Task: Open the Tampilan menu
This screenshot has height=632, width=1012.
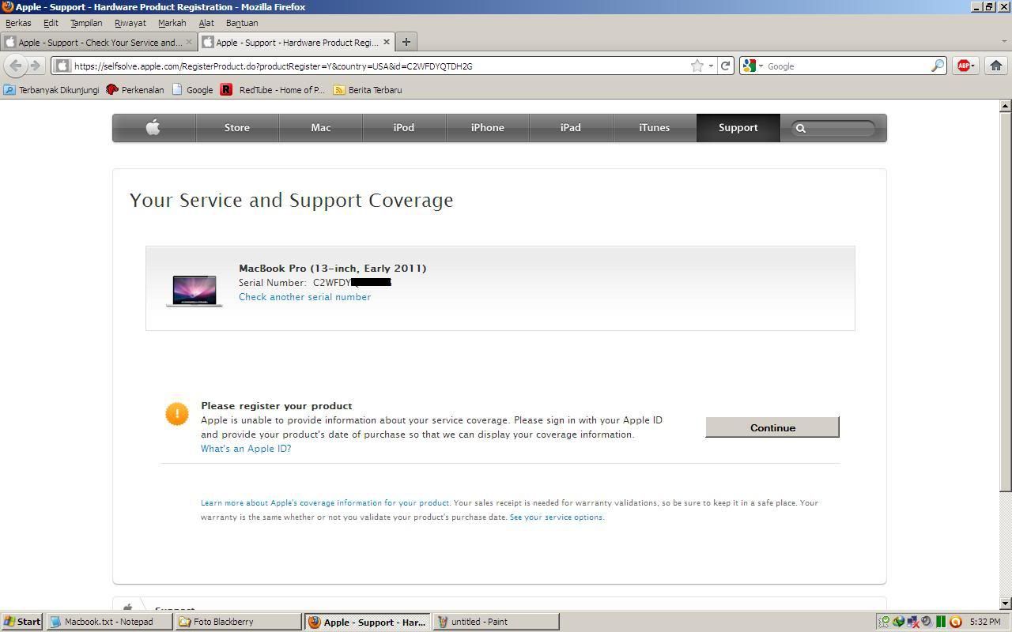Action: tap(86, 23)
